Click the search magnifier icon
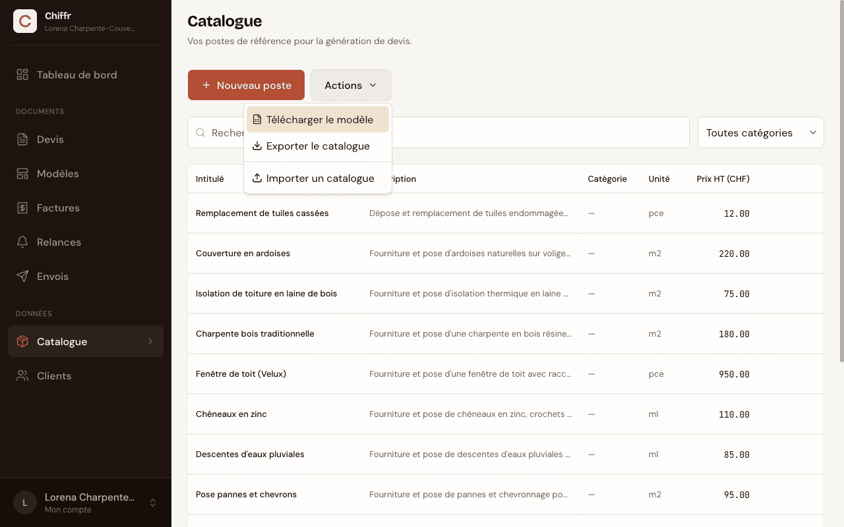The image size is (844, 527). coord(200,132)
